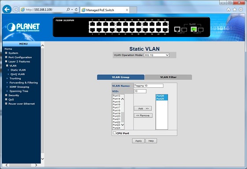This screenshot has height=169, width=247.
Task: Click the Help button
Action: pos(151,141)
